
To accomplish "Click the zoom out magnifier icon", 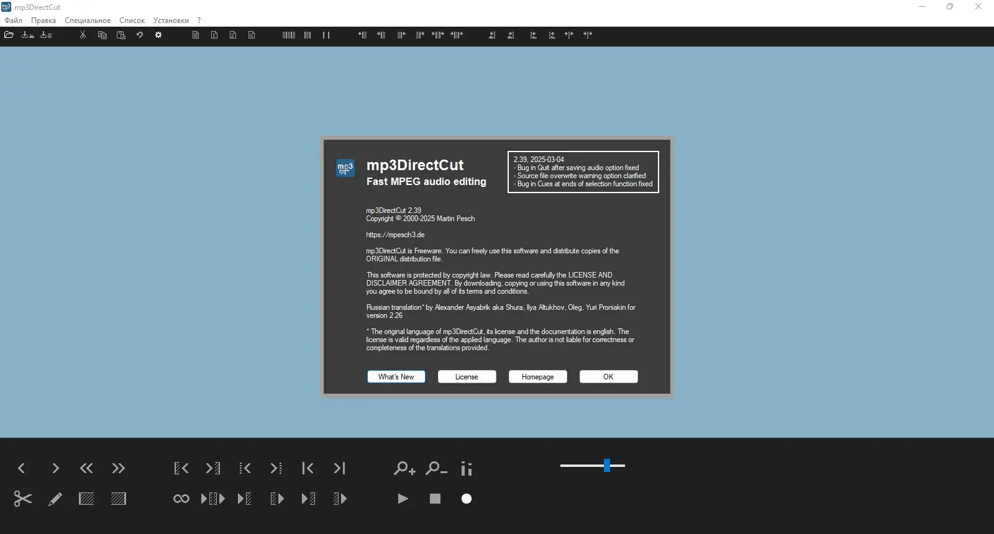I will 436,468.
